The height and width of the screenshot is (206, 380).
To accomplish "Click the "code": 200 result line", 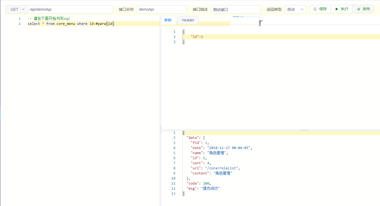I will click(x=199, y=184).
